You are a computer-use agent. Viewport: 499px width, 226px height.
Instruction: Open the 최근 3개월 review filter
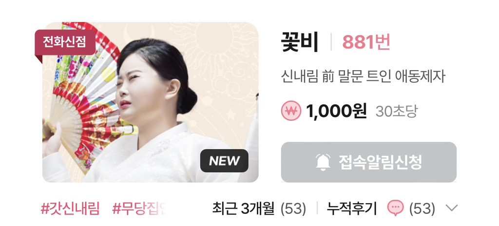click(243, 209)
